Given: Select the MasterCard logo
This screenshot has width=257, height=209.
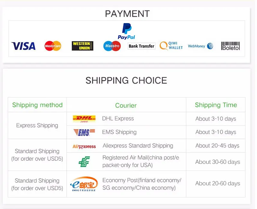Looking at the screenshot, I should click(53, 46).
